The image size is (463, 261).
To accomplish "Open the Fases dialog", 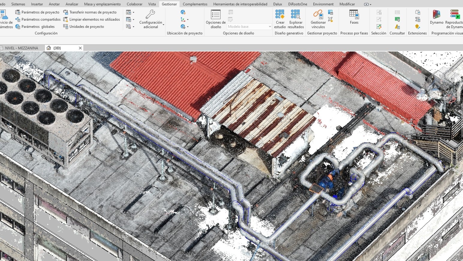I will click(x=354, y=17).
